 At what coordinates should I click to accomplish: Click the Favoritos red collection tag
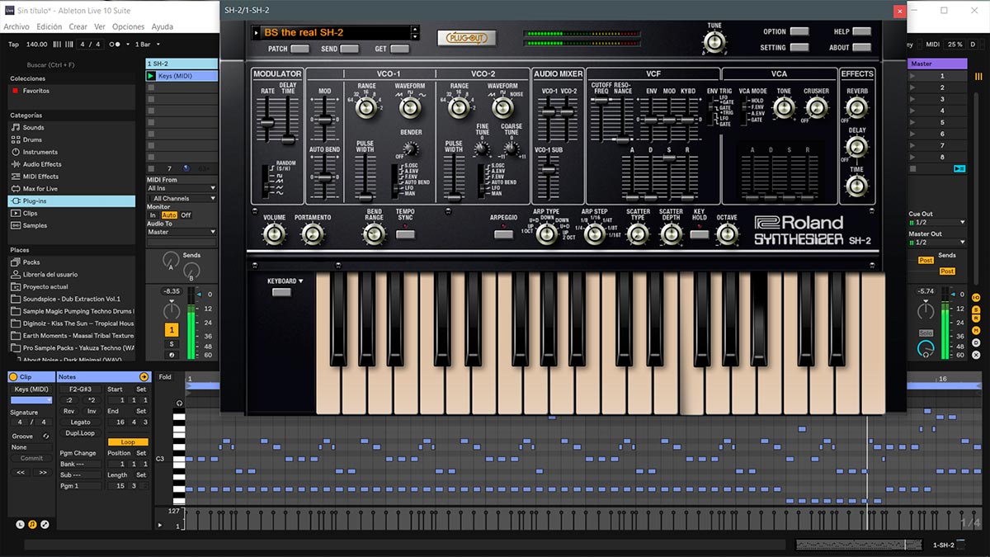[x=13, y=91]
